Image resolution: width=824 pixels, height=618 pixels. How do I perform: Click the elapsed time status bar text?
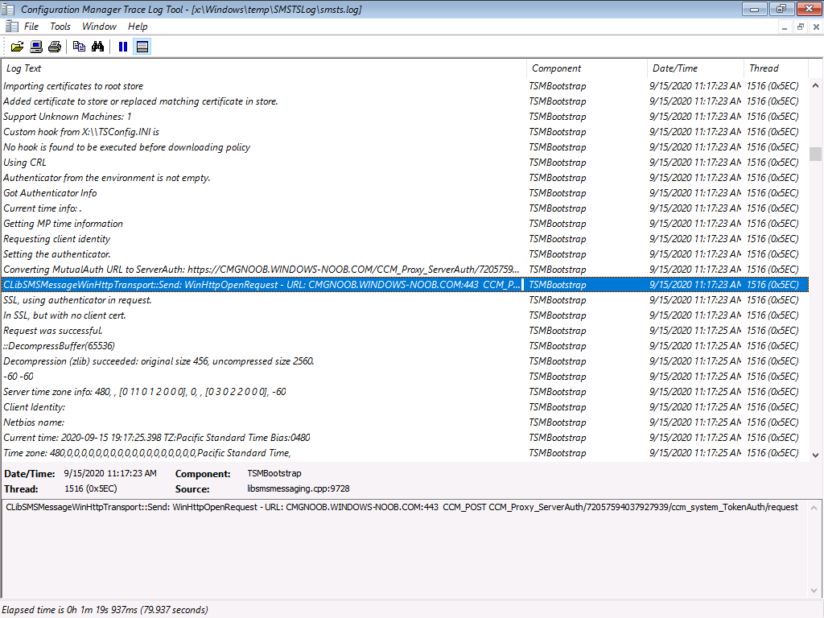(x=105, y=610)
